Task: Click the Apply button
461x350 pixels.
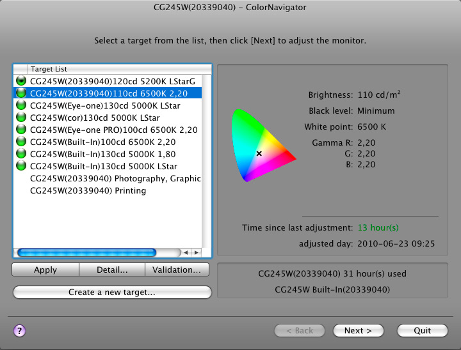Action: pos(45,270)
